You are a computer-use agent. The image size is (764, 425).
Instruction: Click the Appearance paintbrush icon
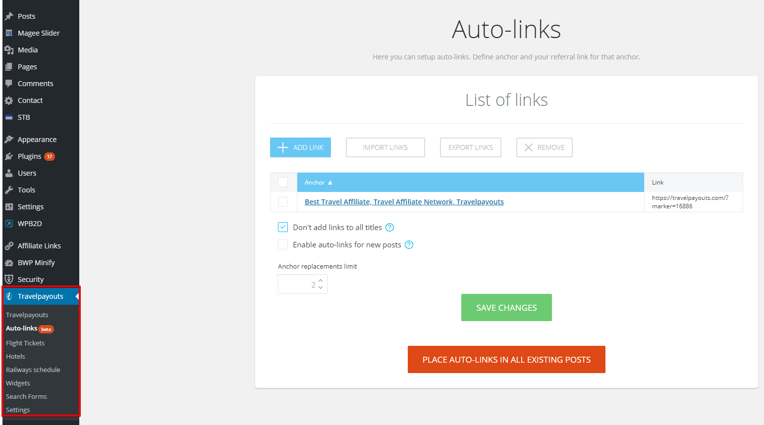9,140
